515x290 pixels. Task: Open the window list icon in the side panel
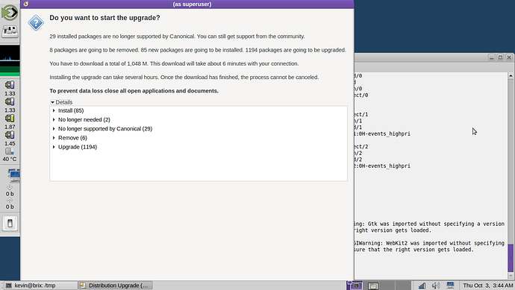click(x=10, y=31)
